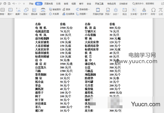Add a 批注 comment
The width and height of the screenshot is (164, 113).
click(125, 11)
